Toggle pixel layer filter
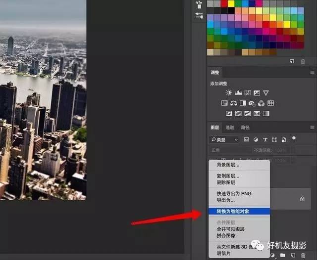Screen dimensions: 317x260 click(246, 139)
